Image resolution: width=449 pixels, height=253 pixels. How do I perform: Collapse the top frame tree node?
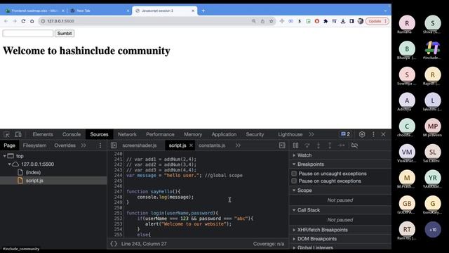4,156
